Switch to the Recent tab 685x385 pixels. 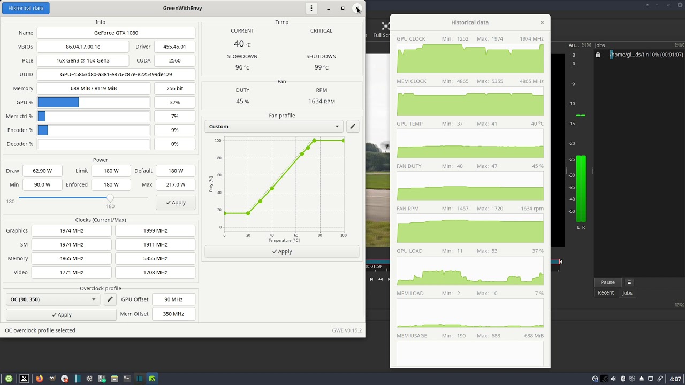pyautogui.click(x=606, y=293)
